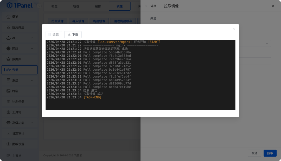Screen dimensions: 281x161
Task: Collapse sidebar with arrow next to logo
Action: click(x=39, y=6)
